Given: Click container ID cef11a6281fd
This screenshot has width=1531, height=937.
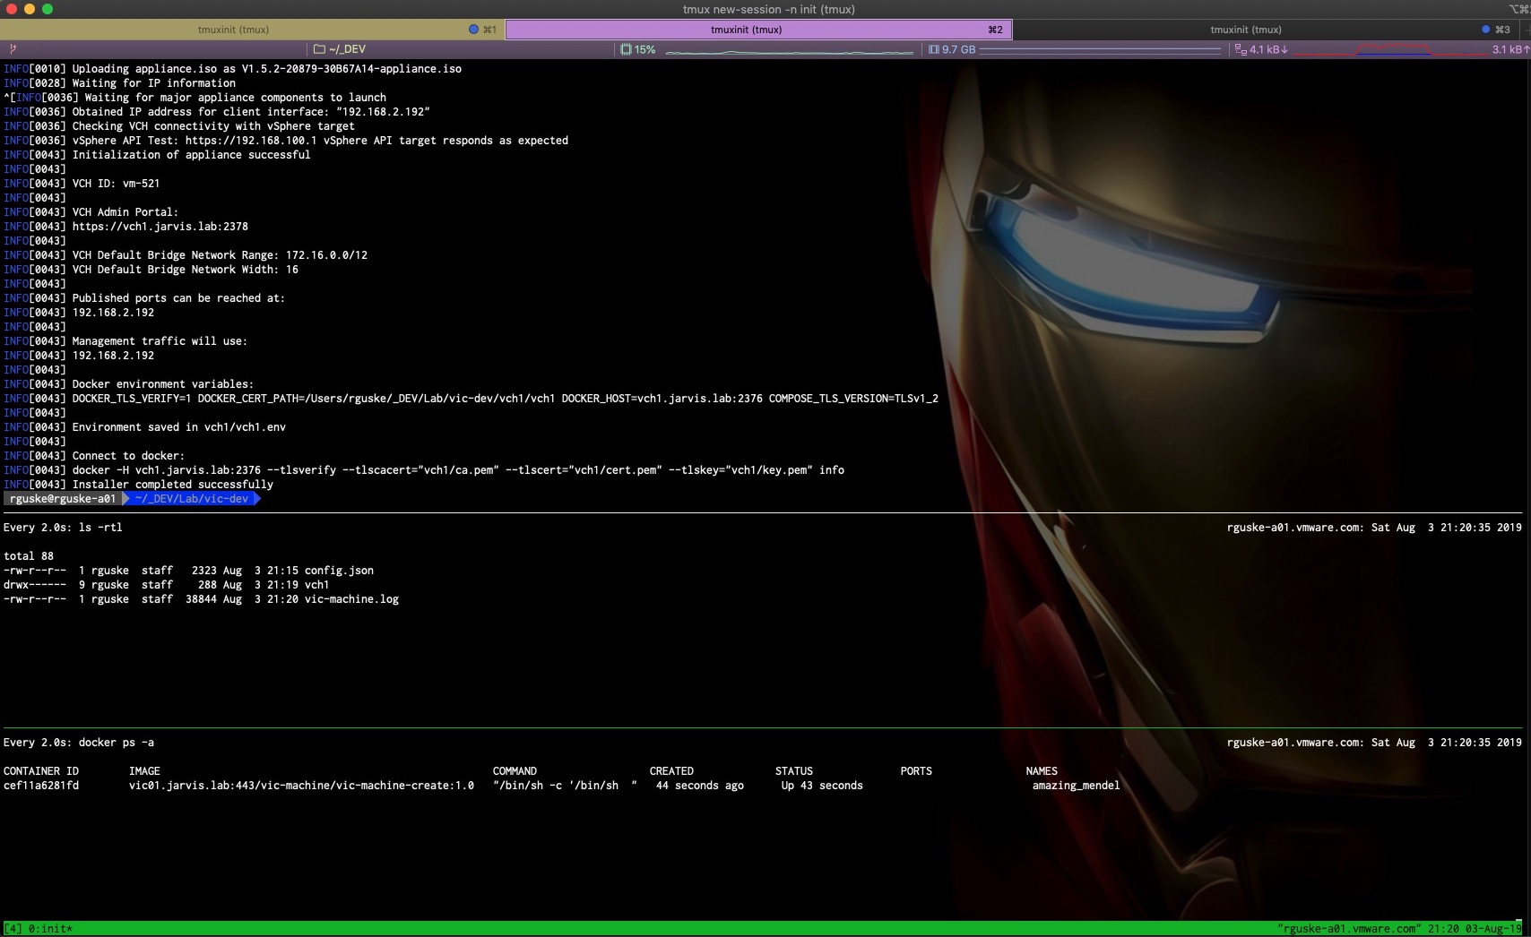Looking at the screenshot, I should coord(41,786).
